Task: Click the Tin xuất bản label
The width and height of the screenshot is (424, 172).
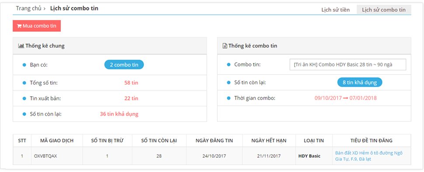Action: tap(45, 98)
